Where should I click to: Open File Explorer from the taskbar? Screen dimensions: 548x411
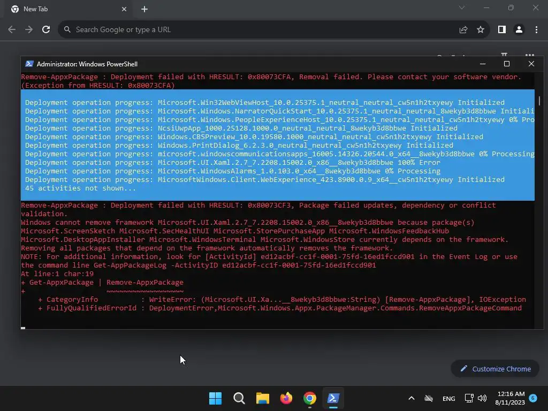[262, 398]
